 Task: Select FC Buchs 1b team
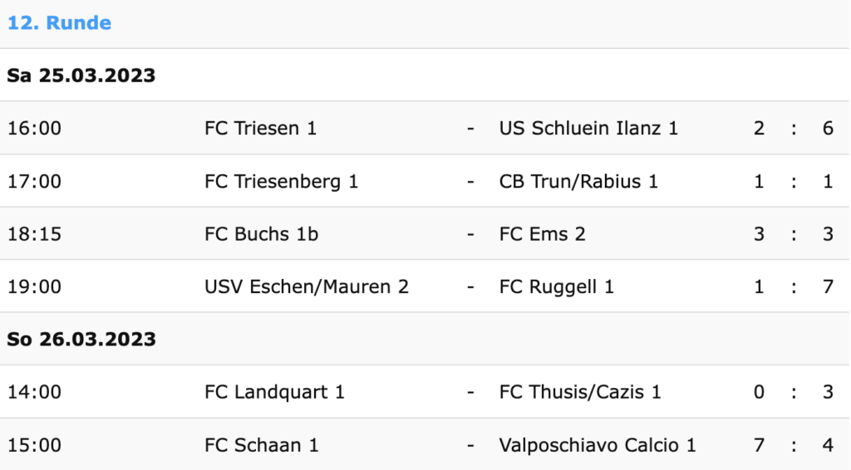pyautogui.click(x=261, y=234)
